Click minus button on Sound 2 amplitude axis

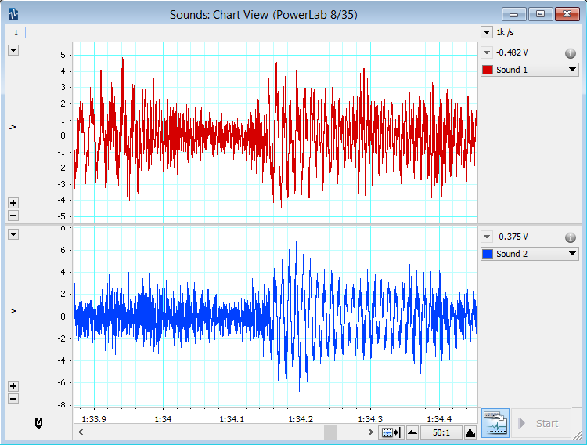pyautogui.click(x=13, y=399)
